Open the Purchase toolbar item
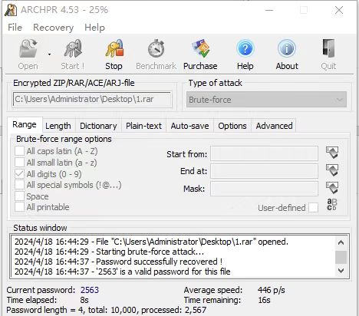 point(200,54)
